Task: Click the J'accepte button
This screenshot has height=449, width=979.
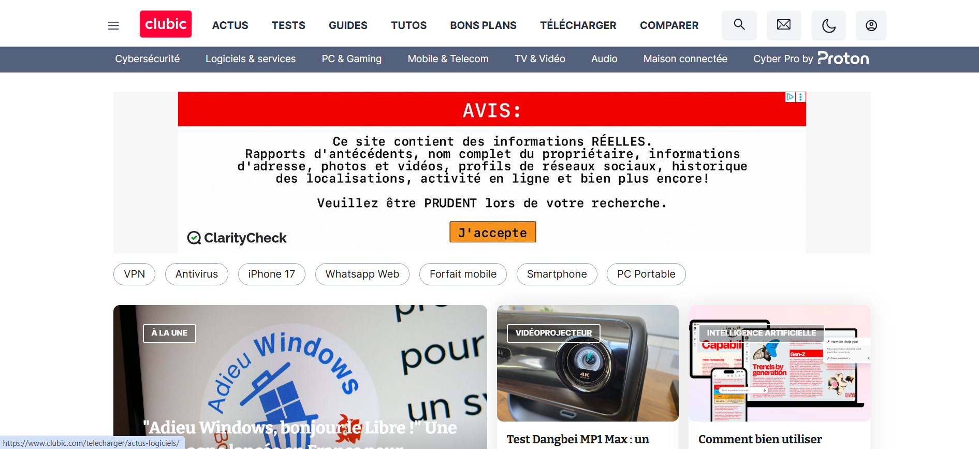Action: [493, 232]
